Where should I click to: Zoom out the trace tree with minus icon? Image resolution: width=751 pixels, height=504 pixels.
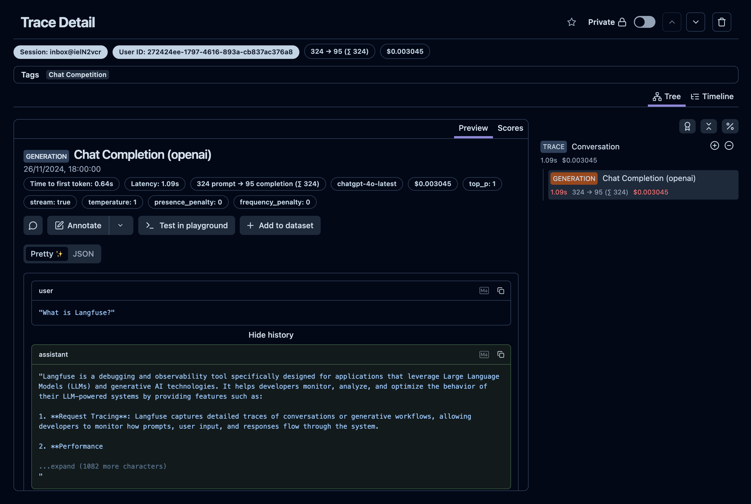[x=729, y=146]
